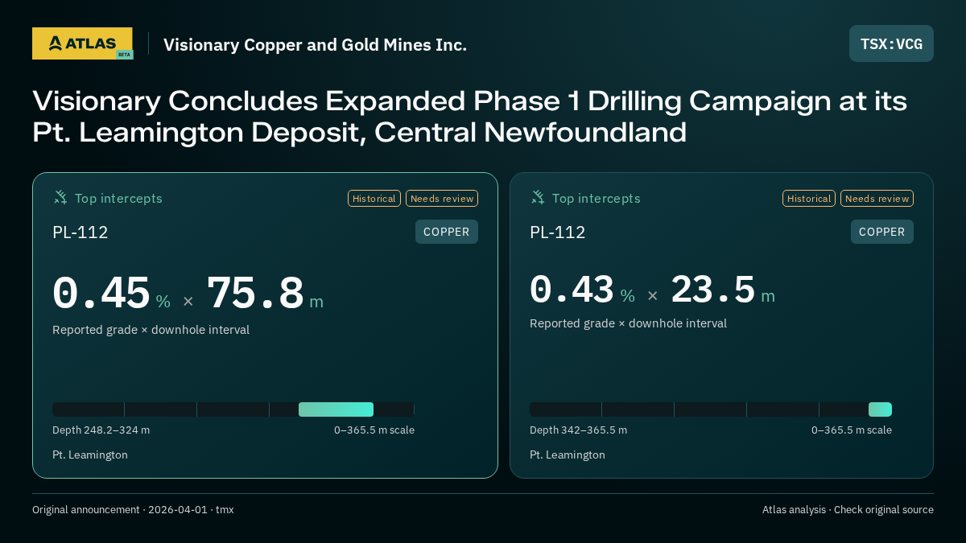
Task: Click the Depth 248.2–324 m label
Action: click(x=101, y=430)
